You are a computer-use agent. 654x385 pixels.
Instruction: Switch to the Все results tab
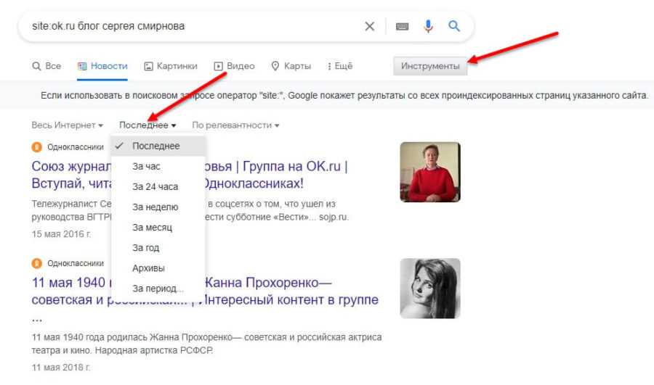[x=47, y=66]
